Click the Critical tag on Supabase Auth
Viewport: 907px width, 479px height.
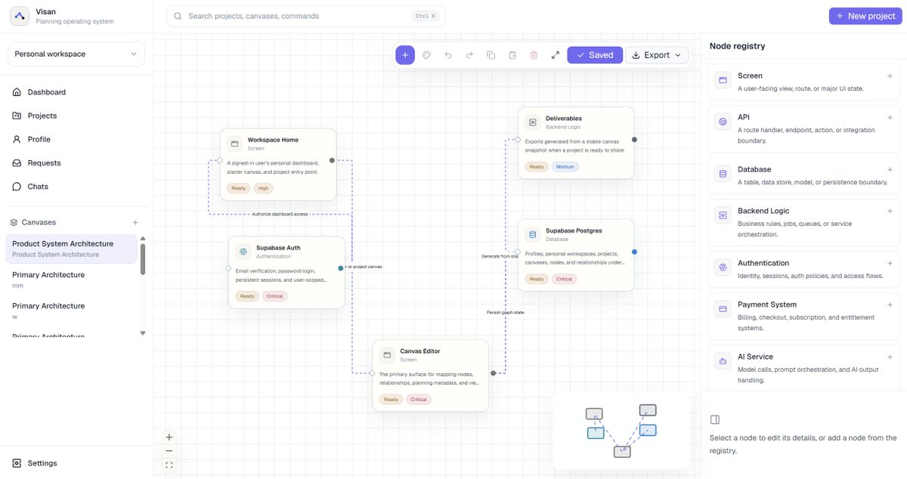275,296
